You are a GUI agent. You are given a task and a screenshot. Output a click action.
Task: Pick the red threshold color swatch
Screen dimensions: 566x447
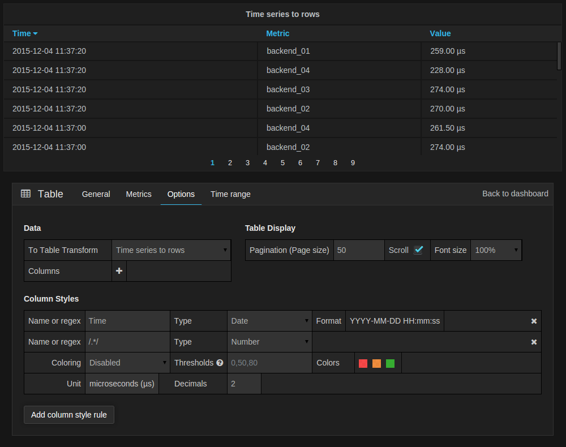pos(363,363)
